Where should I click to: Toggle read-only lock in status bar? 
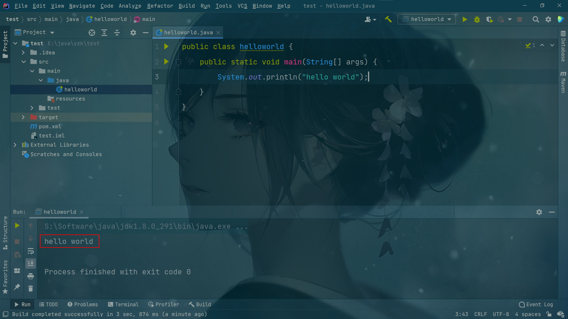(x=549, y=314)
